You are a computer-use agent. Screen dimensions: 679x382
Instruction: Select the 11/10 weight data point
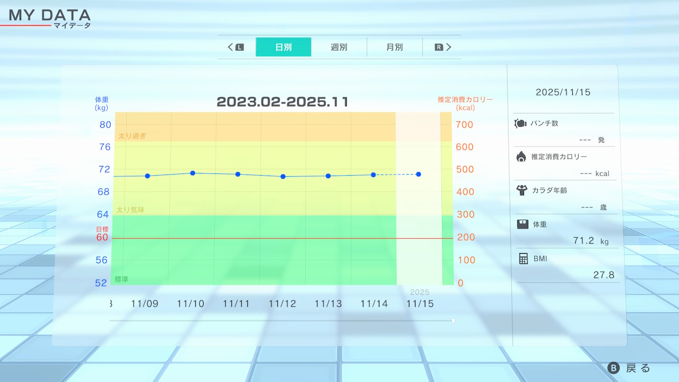[x=193, y=173]
